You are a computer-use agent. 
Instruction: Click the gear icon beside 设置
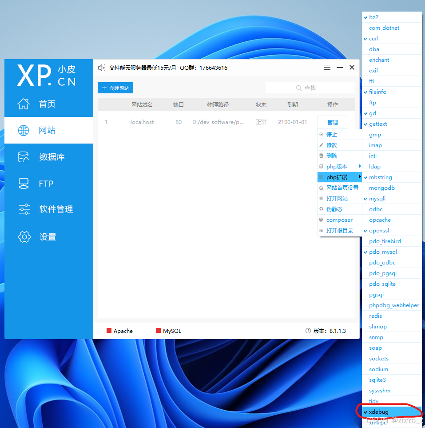[x=24, y=236]
